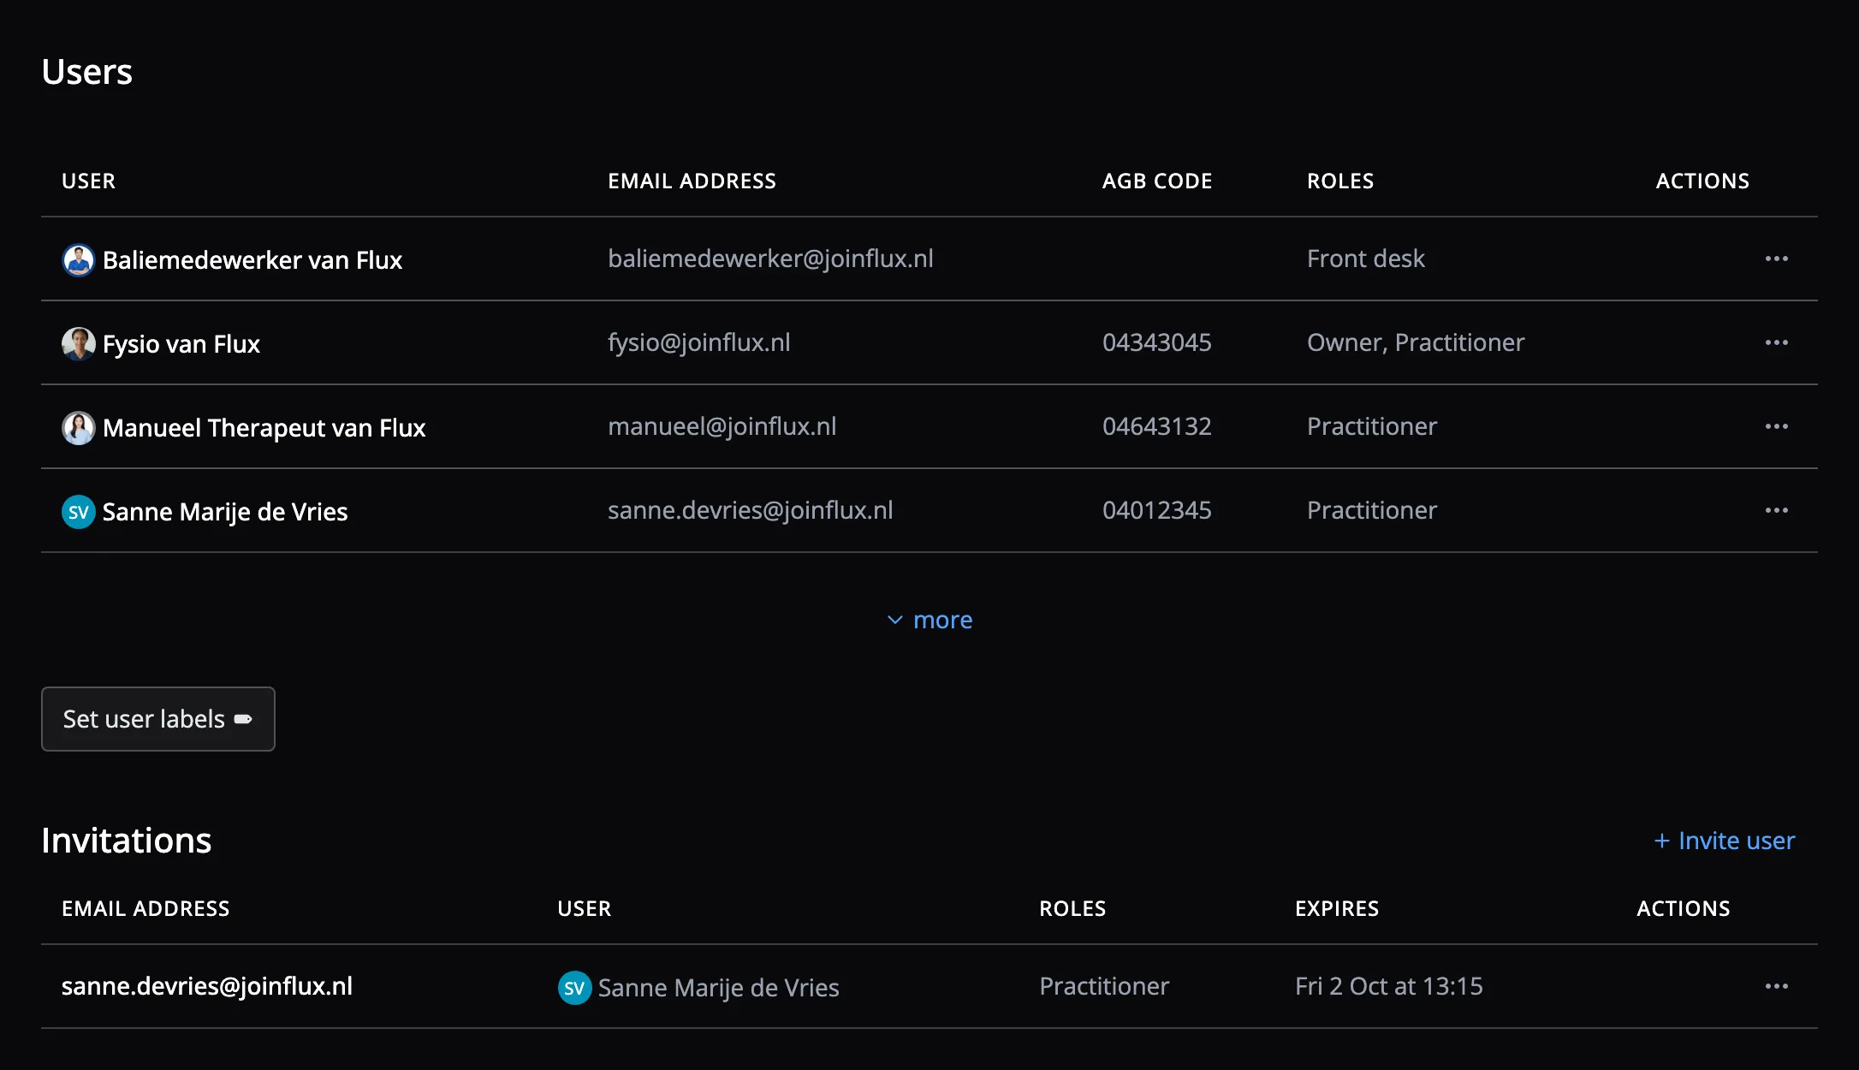Click Practitioner role in Invitations row

coord(1104,986)
